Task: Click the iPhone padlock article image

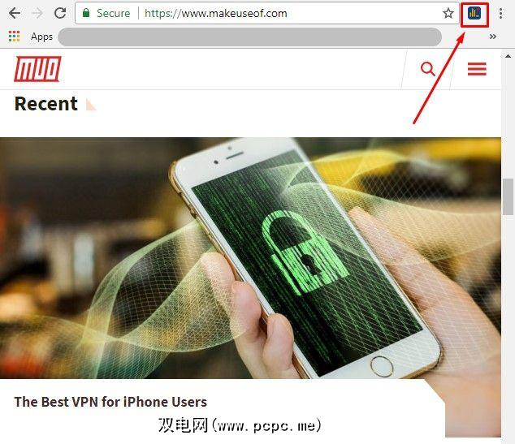Action: click(x=250, y=258)
